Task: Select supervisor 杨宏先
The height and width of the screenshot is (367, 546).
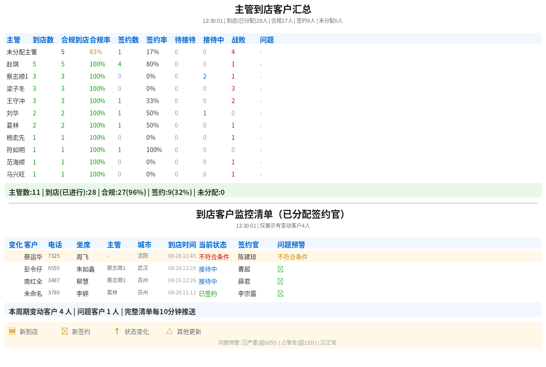Action: (x=16, y=138)
